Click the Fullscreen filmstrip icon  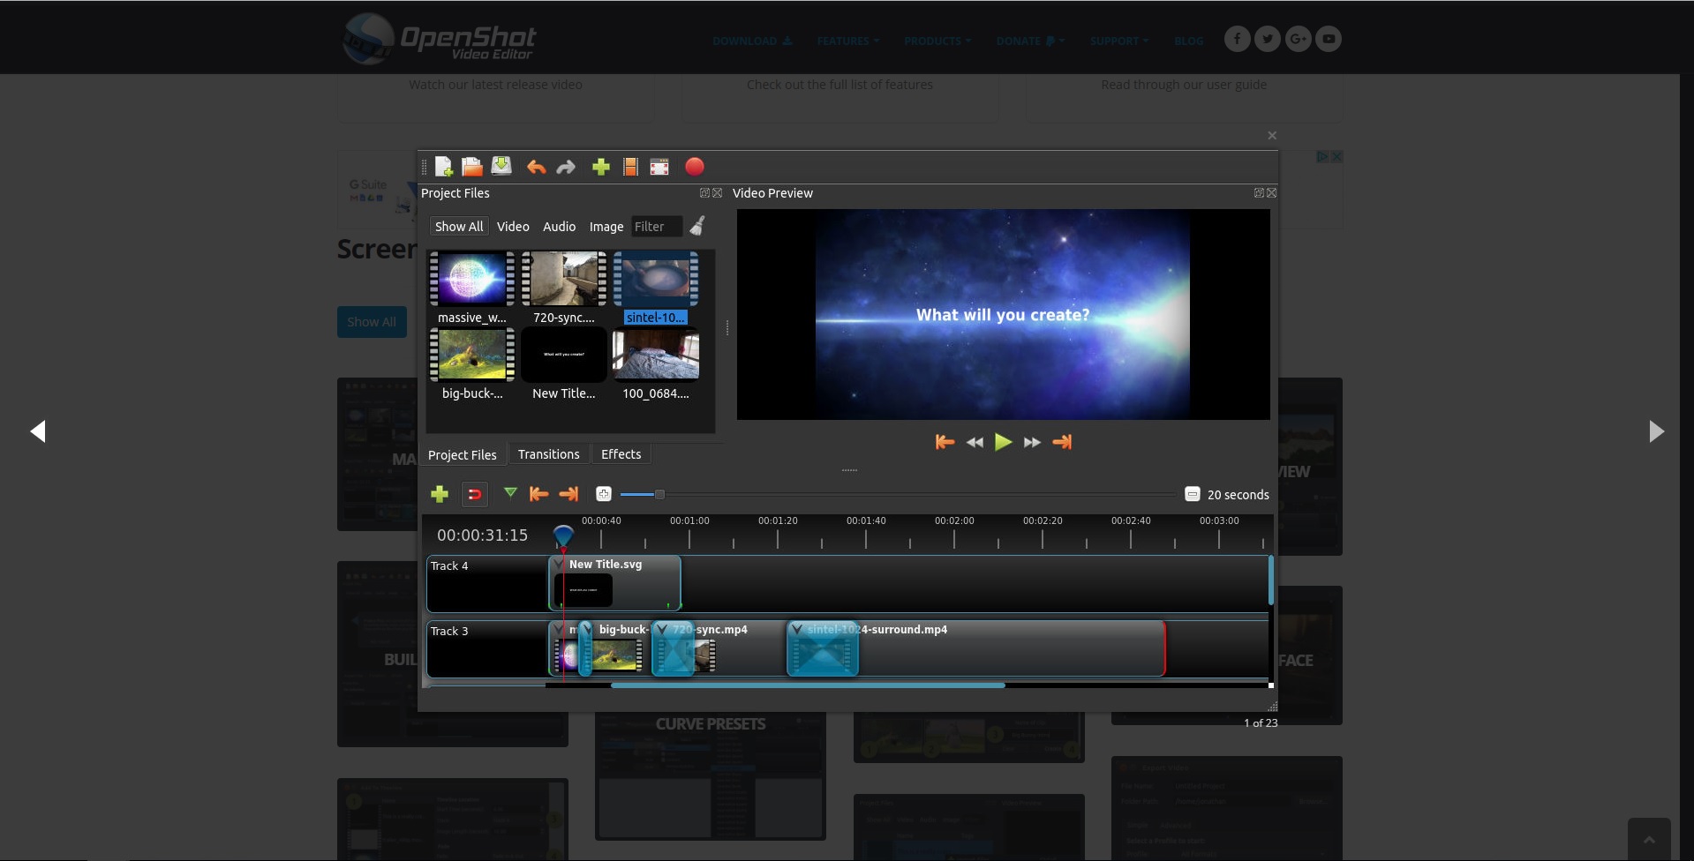pyautogui.click(x=659, y=167)
